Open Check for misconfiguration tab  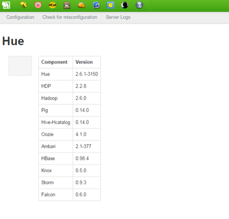(x=70, y=17)
